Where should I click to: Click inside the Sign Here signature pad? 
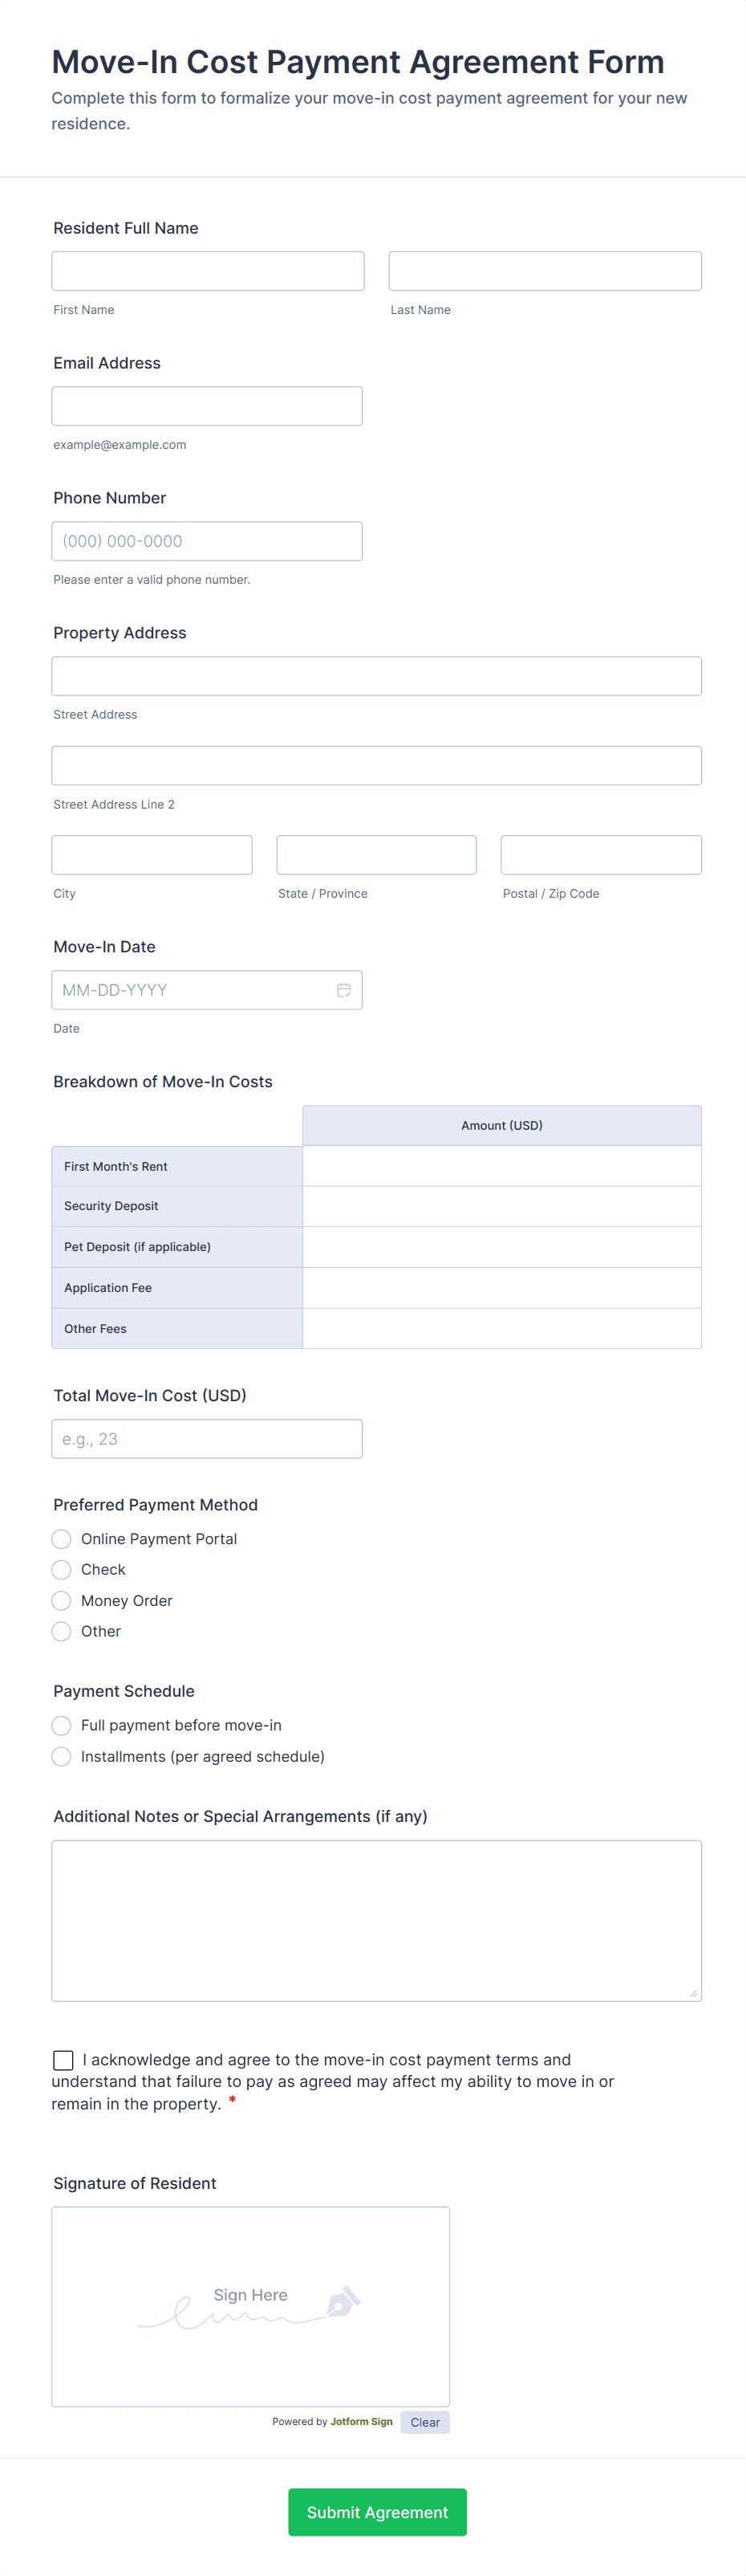click(x=249, y=2306)
